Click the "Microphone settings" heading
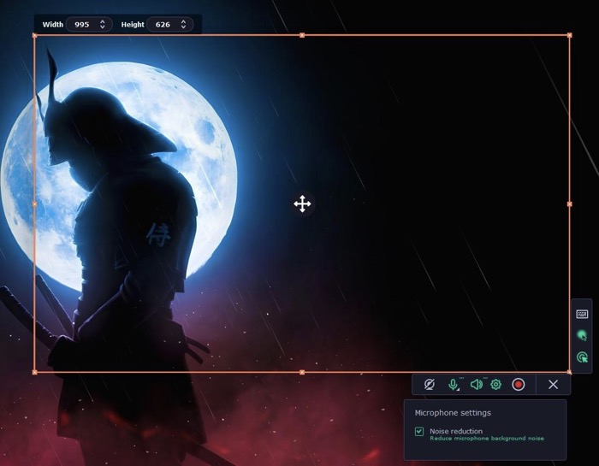 [453, 413]
